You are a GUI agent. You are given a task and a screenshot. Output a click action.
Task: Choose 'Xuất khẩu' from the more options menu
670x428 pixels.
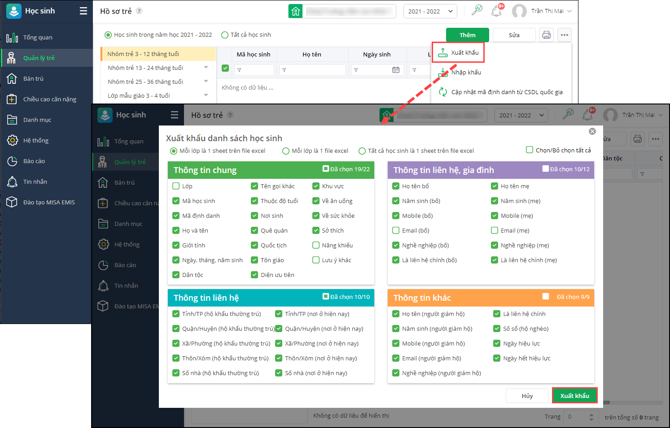[458, 52]
